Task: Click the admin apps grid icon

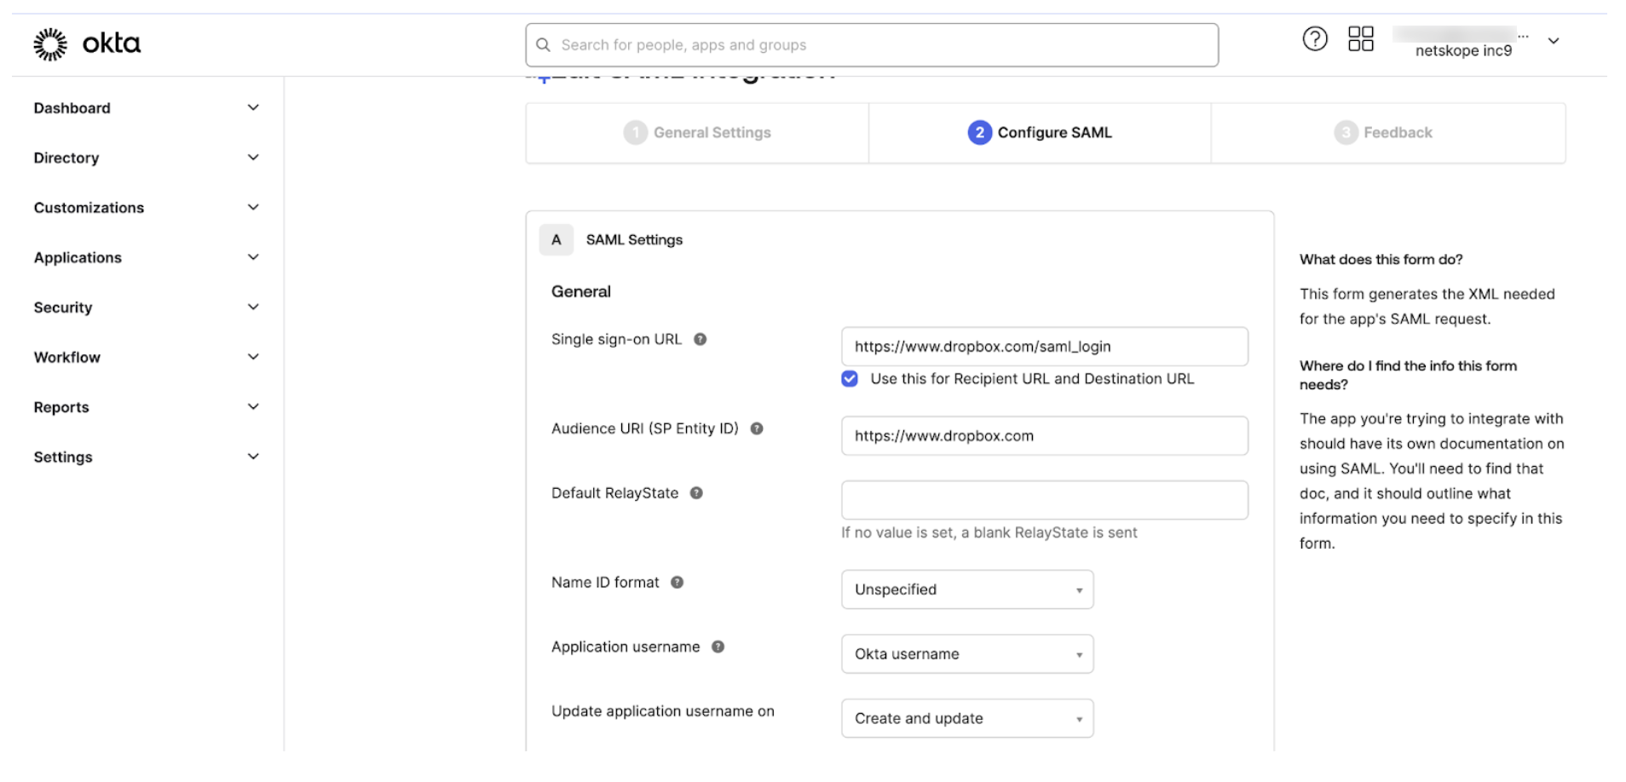Action: pyautogui.click(x=1361, y=39)
